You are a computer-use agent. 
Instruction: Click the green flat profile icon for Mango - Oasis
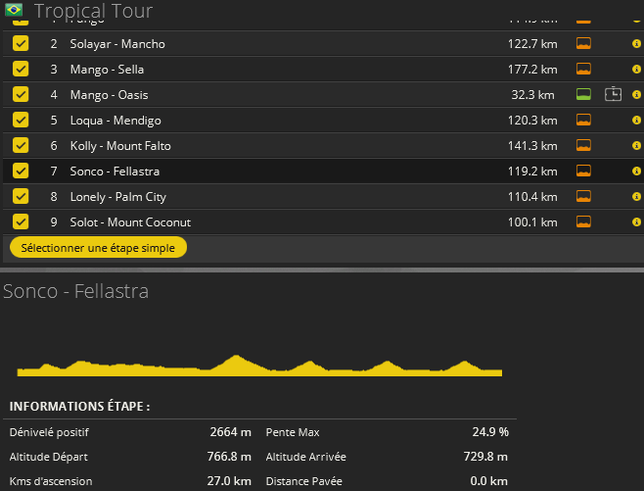pyautogui.click(x=583, y=95)
